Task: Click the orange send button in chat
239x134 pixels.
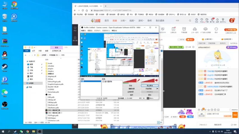Action: [x=235, y=115]
